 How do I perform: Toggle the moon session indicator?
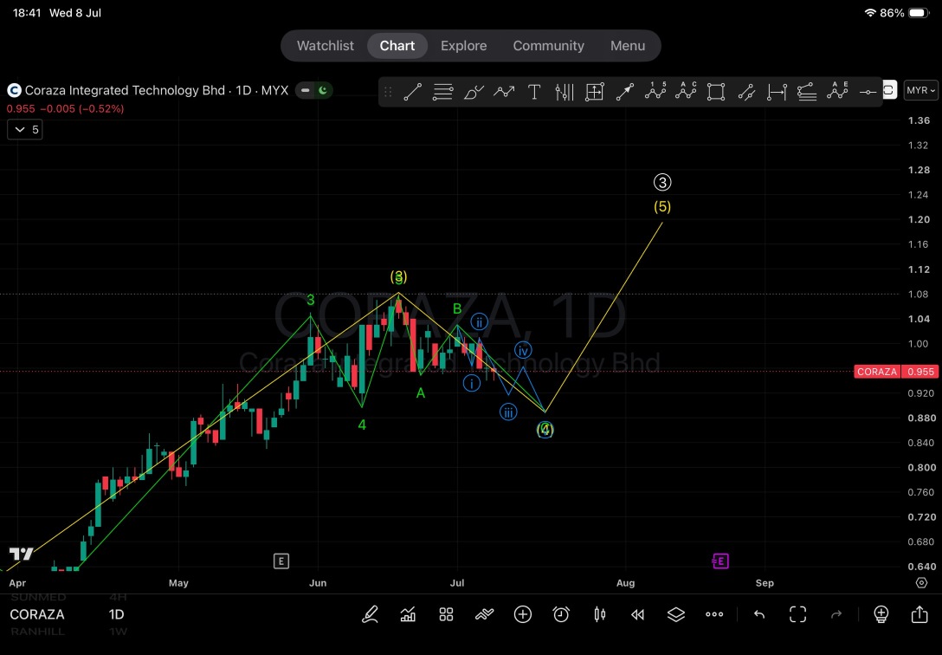tap(323, 90)
